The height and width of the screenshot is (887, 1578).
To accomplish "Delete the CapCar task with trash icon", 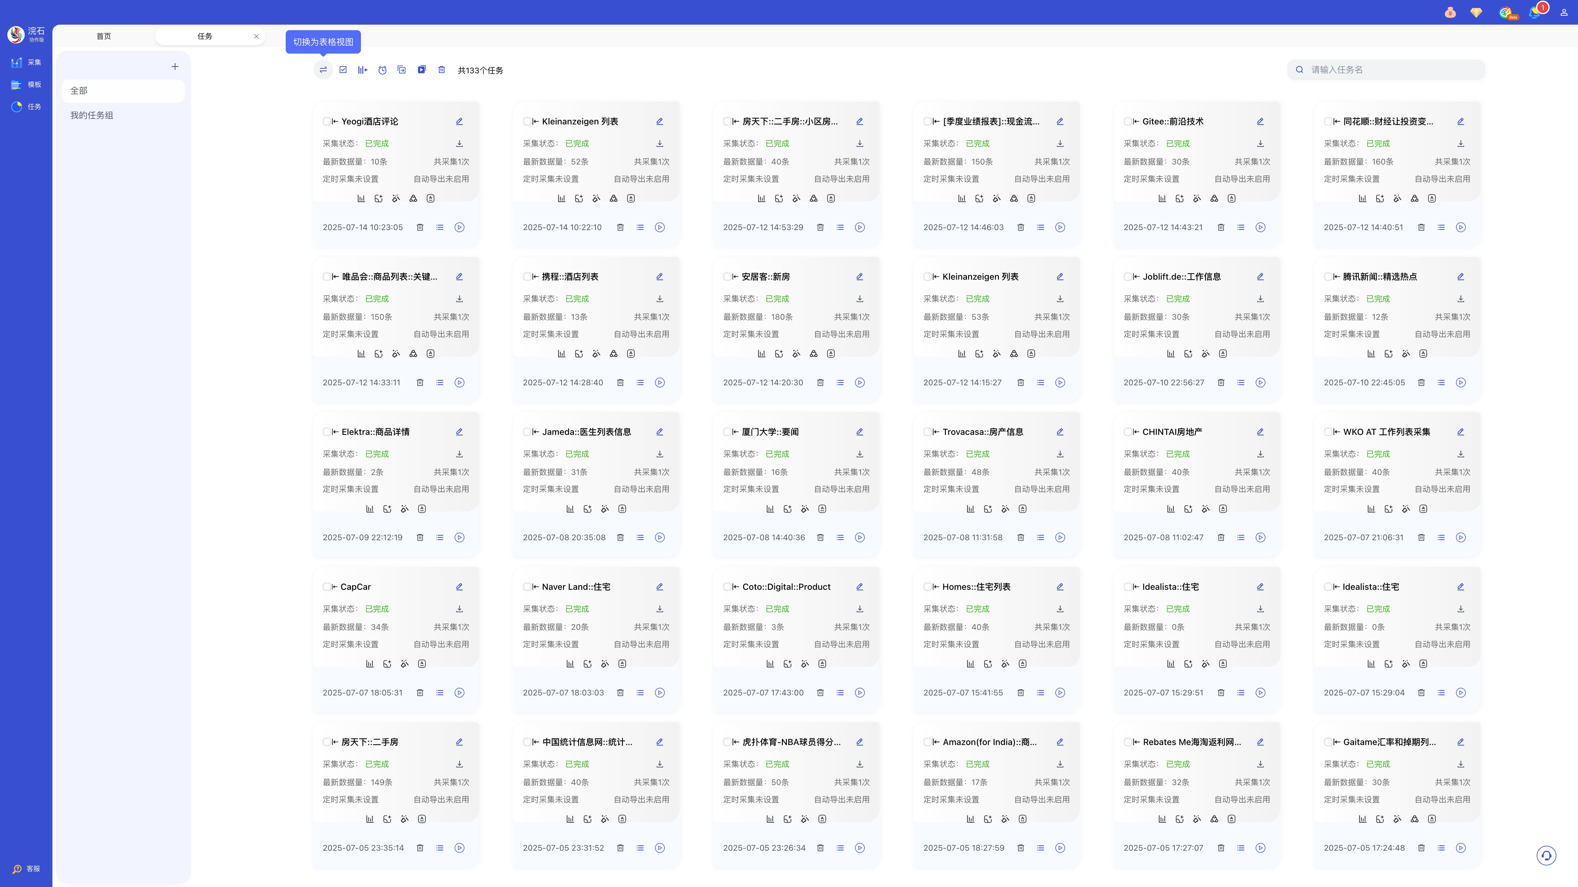I will pos(419,692).
